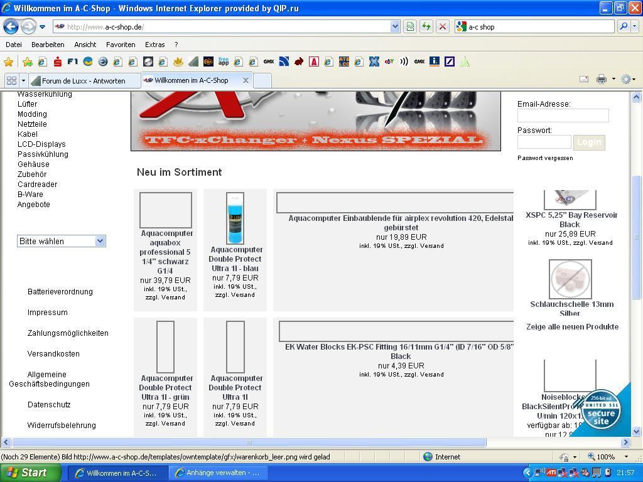Open the F1 bookmark in favorites bar
Screen dimensions: 643x482
pos(73,62)
